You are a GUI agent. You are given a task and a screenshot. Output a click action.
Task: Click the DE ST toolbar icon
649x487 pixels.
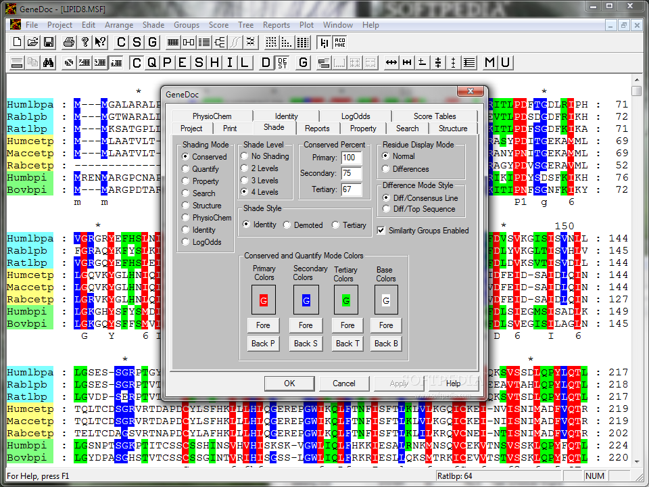pos(283,62)
